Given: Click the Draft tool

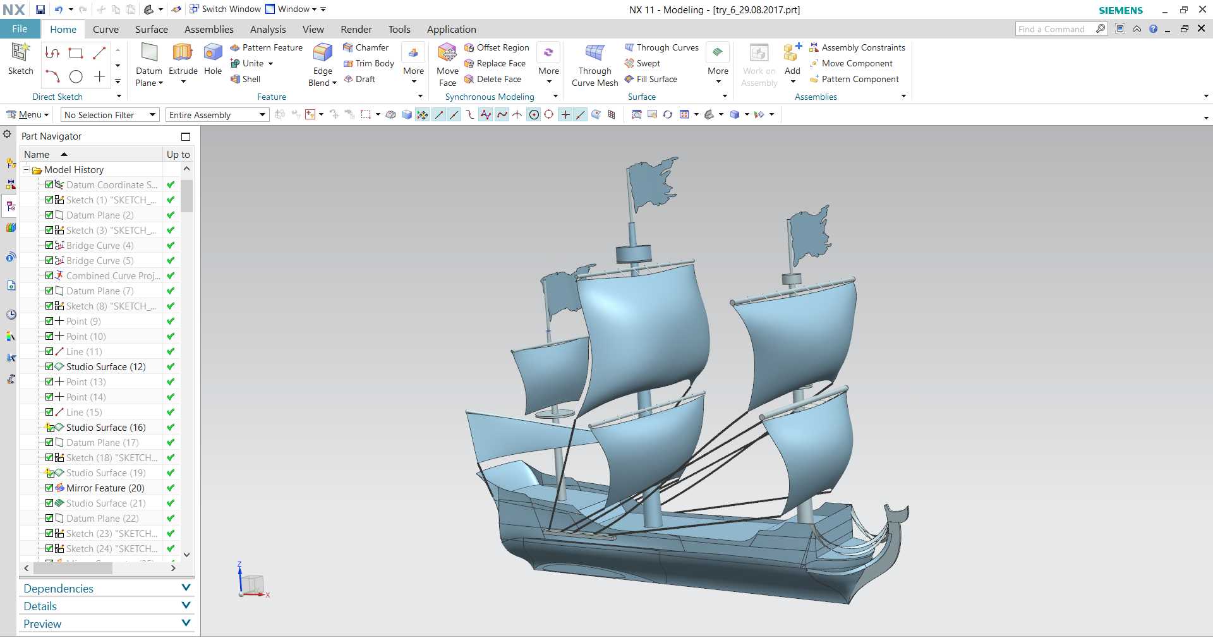Looking at the screenshot, I should (x=359, y=79).
